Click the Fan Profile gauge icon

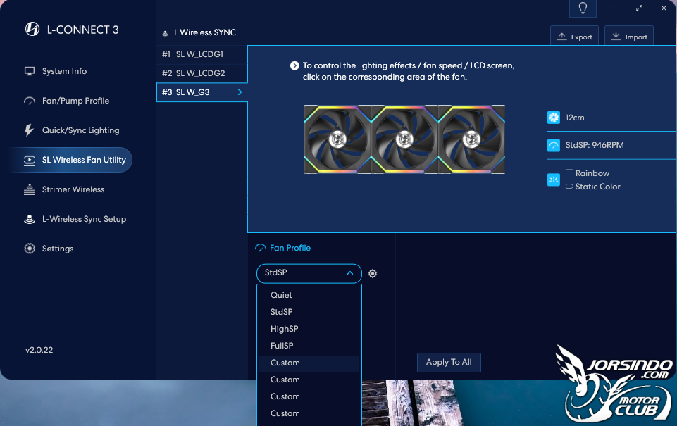(261, 248)
